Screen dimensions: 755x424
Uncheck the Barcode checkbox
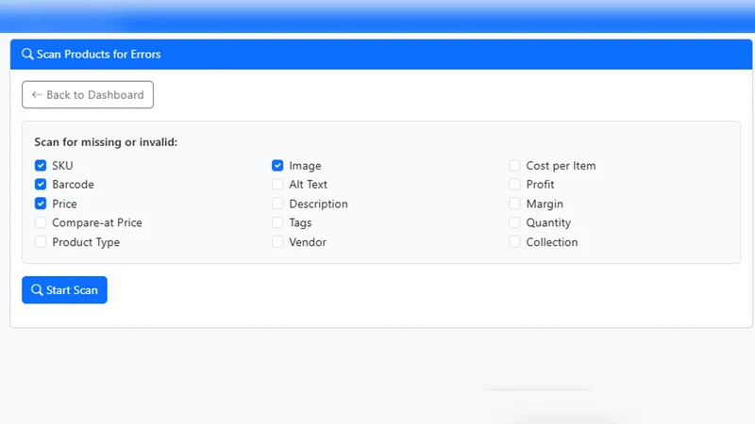pos(41,184)
